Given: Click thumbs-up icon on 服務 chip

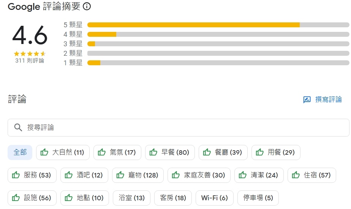Looking at the screenshot, I should pyautogui.click(x=16, y=175).
